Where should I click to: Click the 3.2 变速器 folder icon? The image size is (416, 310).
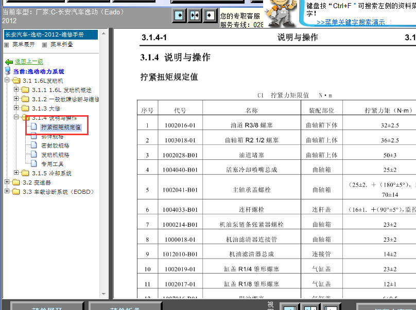pos(16,183)
